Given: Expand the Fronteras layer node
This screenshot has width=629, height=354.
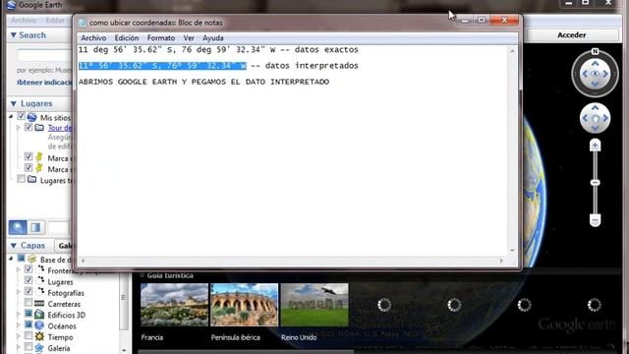Looking at the screenshot, I should [18, 269].
